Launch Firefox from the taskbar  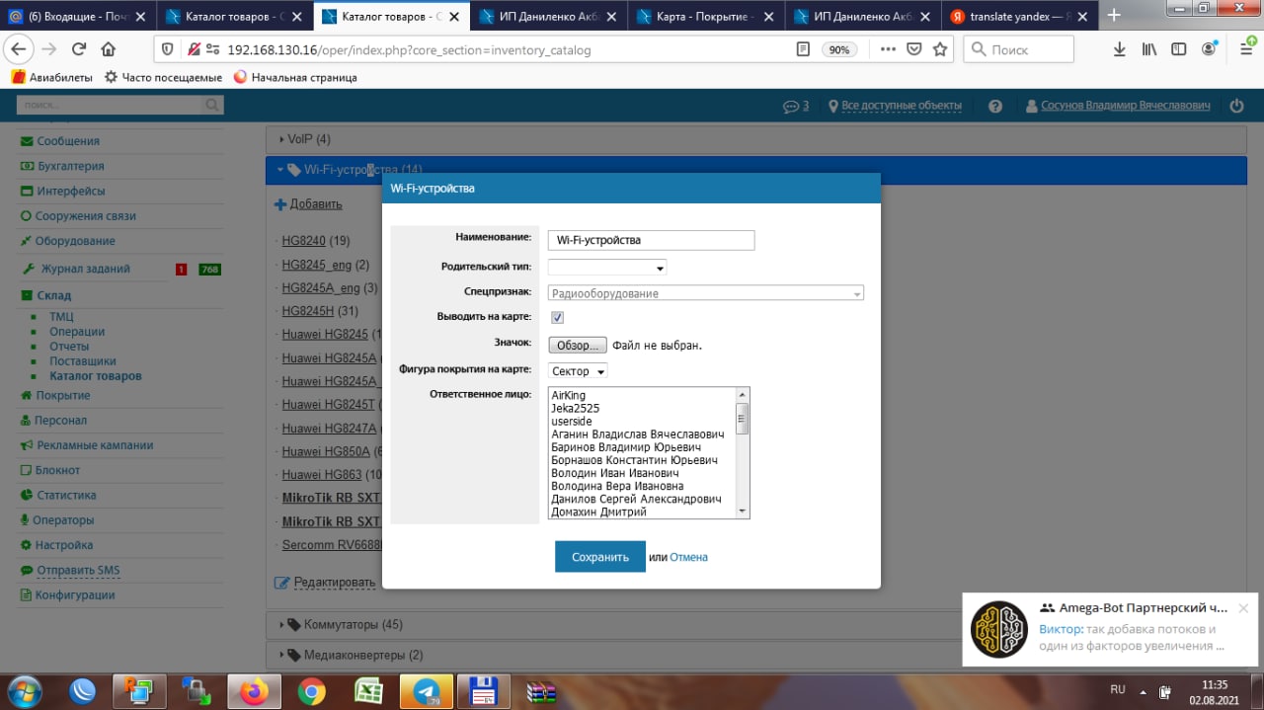click(255, 691)
